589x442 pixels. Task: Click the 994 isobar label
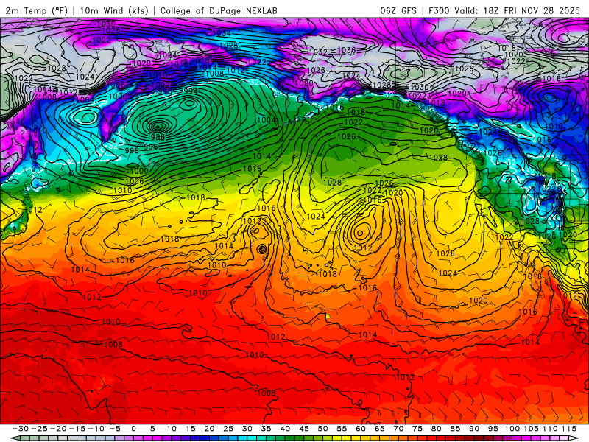click(191, 91)
